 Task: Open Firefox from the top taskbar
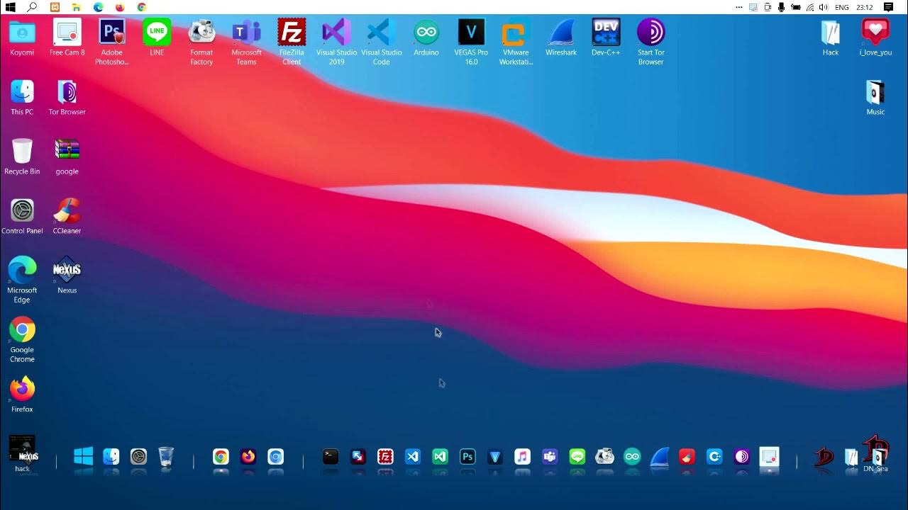pyautogui.click(x=120, y=7)
